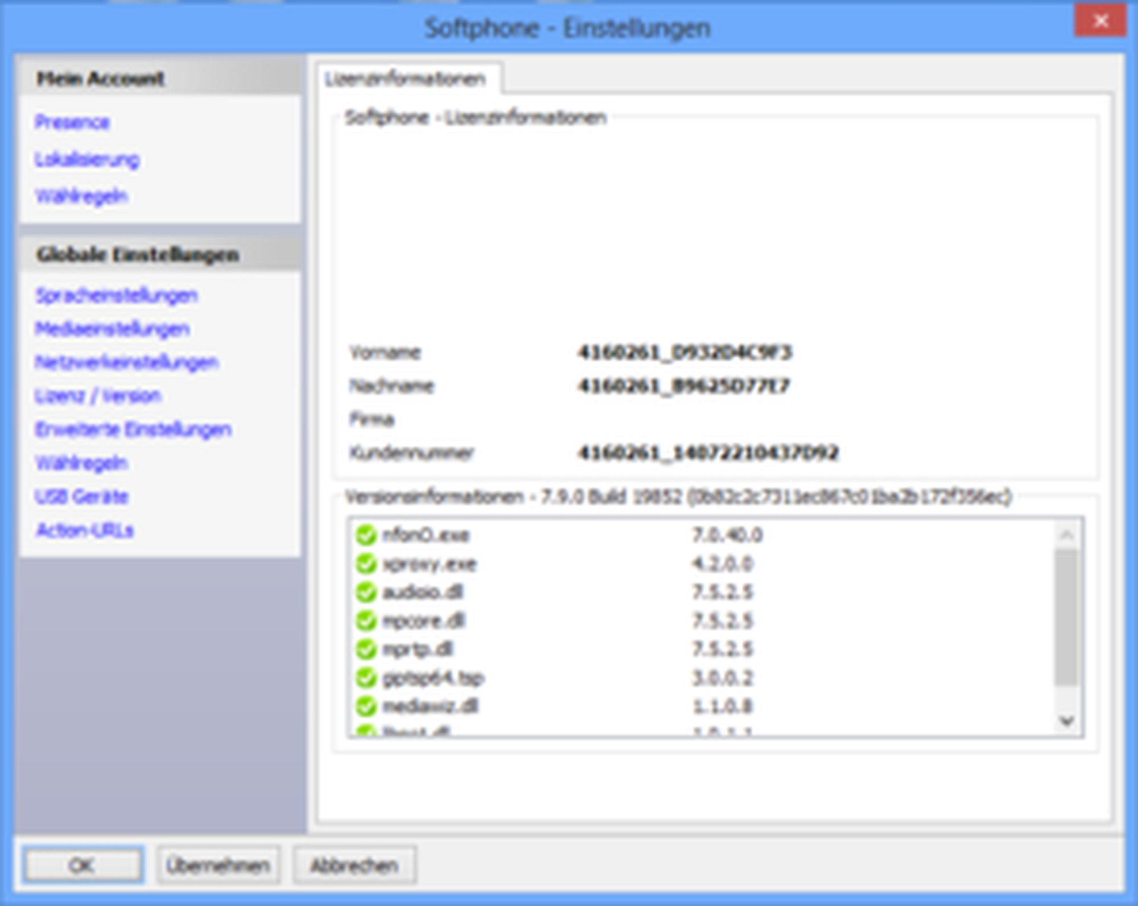Click the green check icon beside xproxy.exe
Image resolution: width=1138 pixels, height=906 pixels.
366,564
